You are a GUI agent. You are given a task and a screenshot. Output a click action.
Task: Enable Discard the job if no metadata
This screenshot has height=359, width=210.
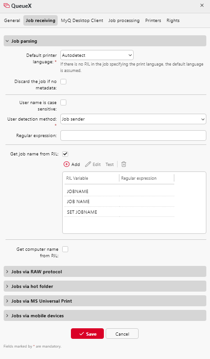click(x=63, y=82)
